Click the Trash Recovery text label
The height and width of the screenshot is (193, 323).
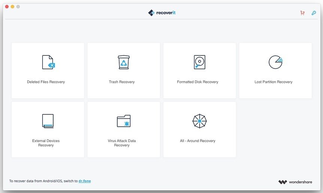[122, 82]
